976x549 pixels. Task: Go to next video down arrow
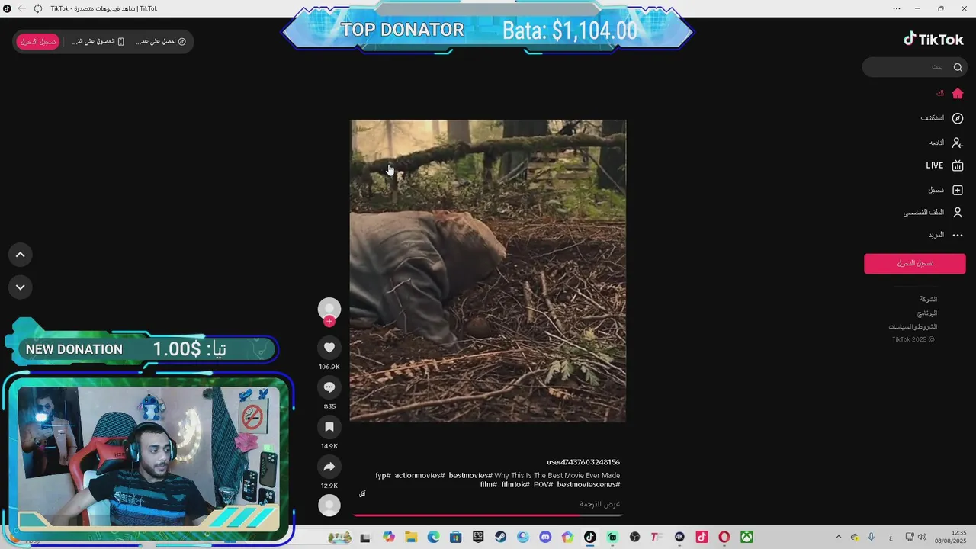pos(21,287)
